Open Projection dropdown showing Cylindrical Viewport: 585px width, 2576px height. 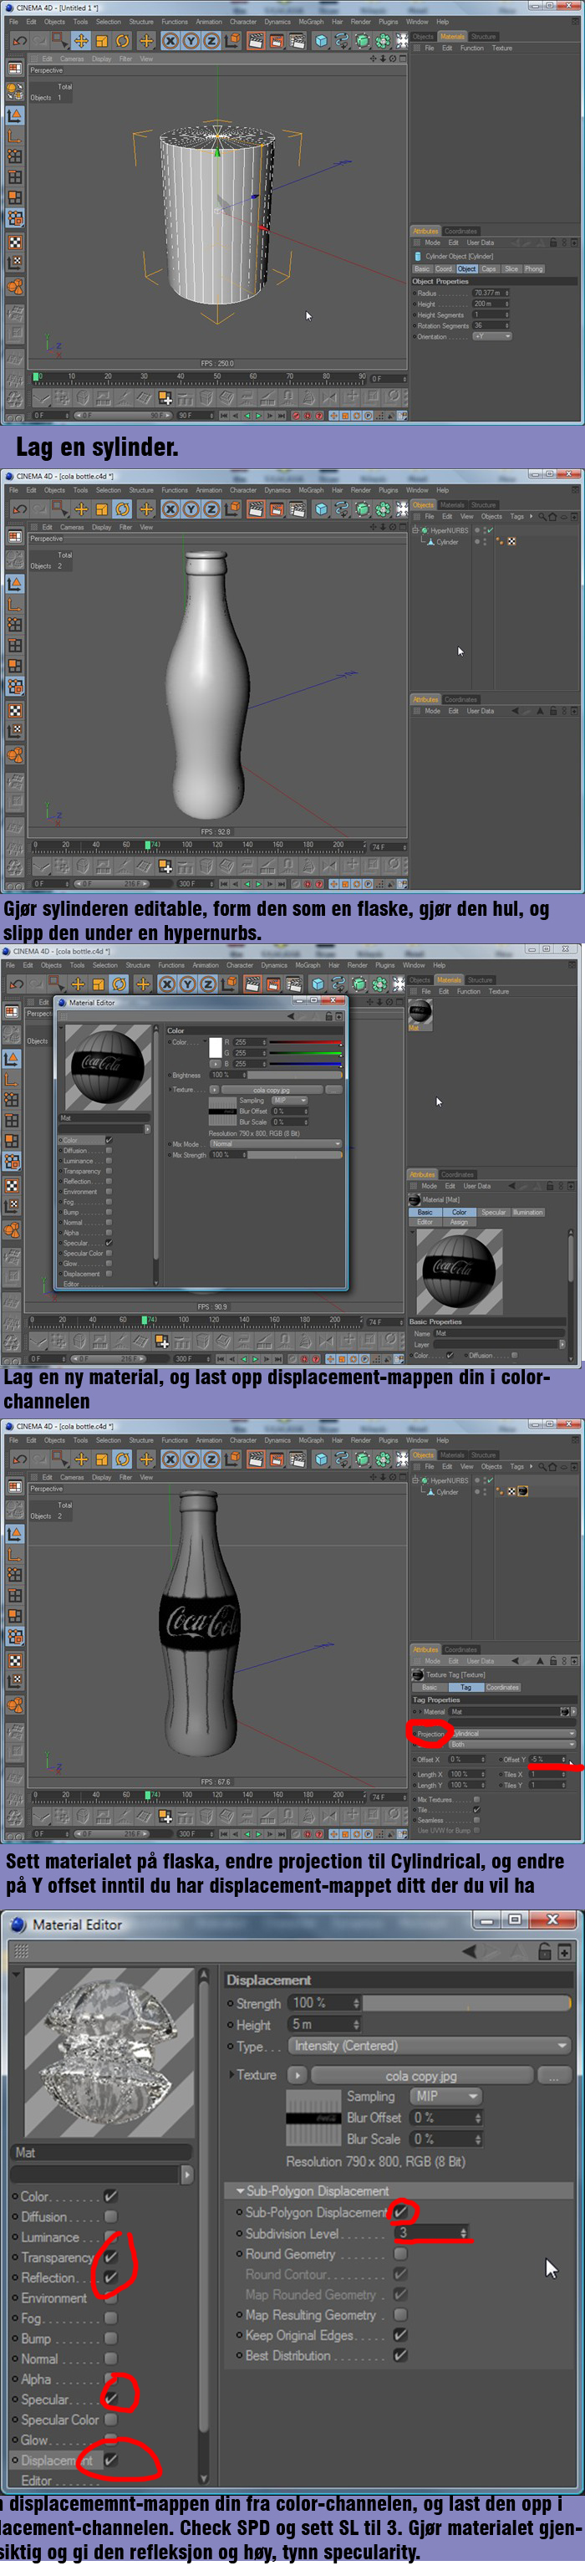516,1734
